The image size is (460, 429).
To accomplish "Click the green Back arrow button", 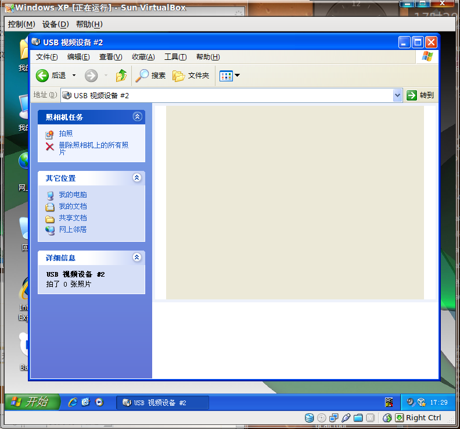I will click(x=42, y=76).
